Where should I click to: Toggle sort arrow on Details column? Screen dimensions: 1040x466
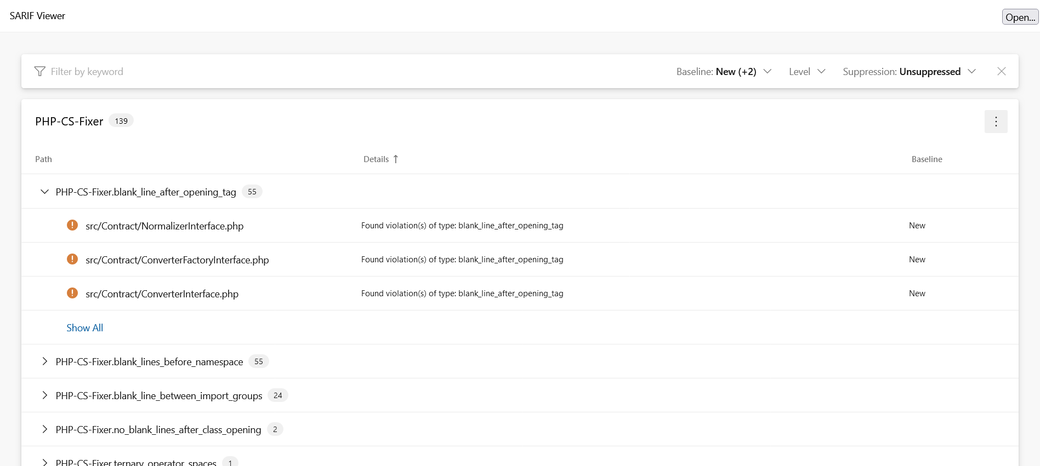click(x=396, y=159)
